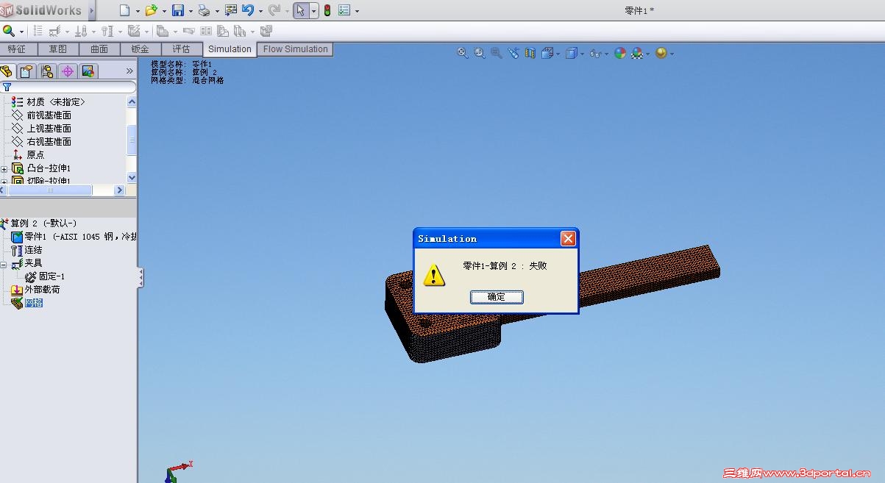This screenshot has width=885, height=483.
Task: Click the feature tree vertical scrollbar down arrow
Action: pos(132,177)
